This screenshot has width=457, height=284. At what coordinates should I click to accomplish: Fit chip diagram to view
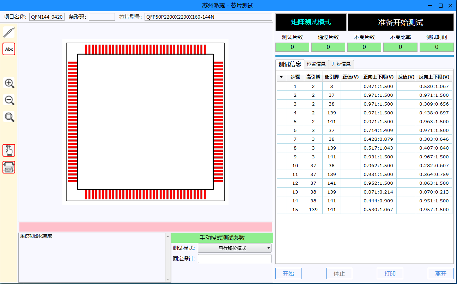(x=9, y=116)
